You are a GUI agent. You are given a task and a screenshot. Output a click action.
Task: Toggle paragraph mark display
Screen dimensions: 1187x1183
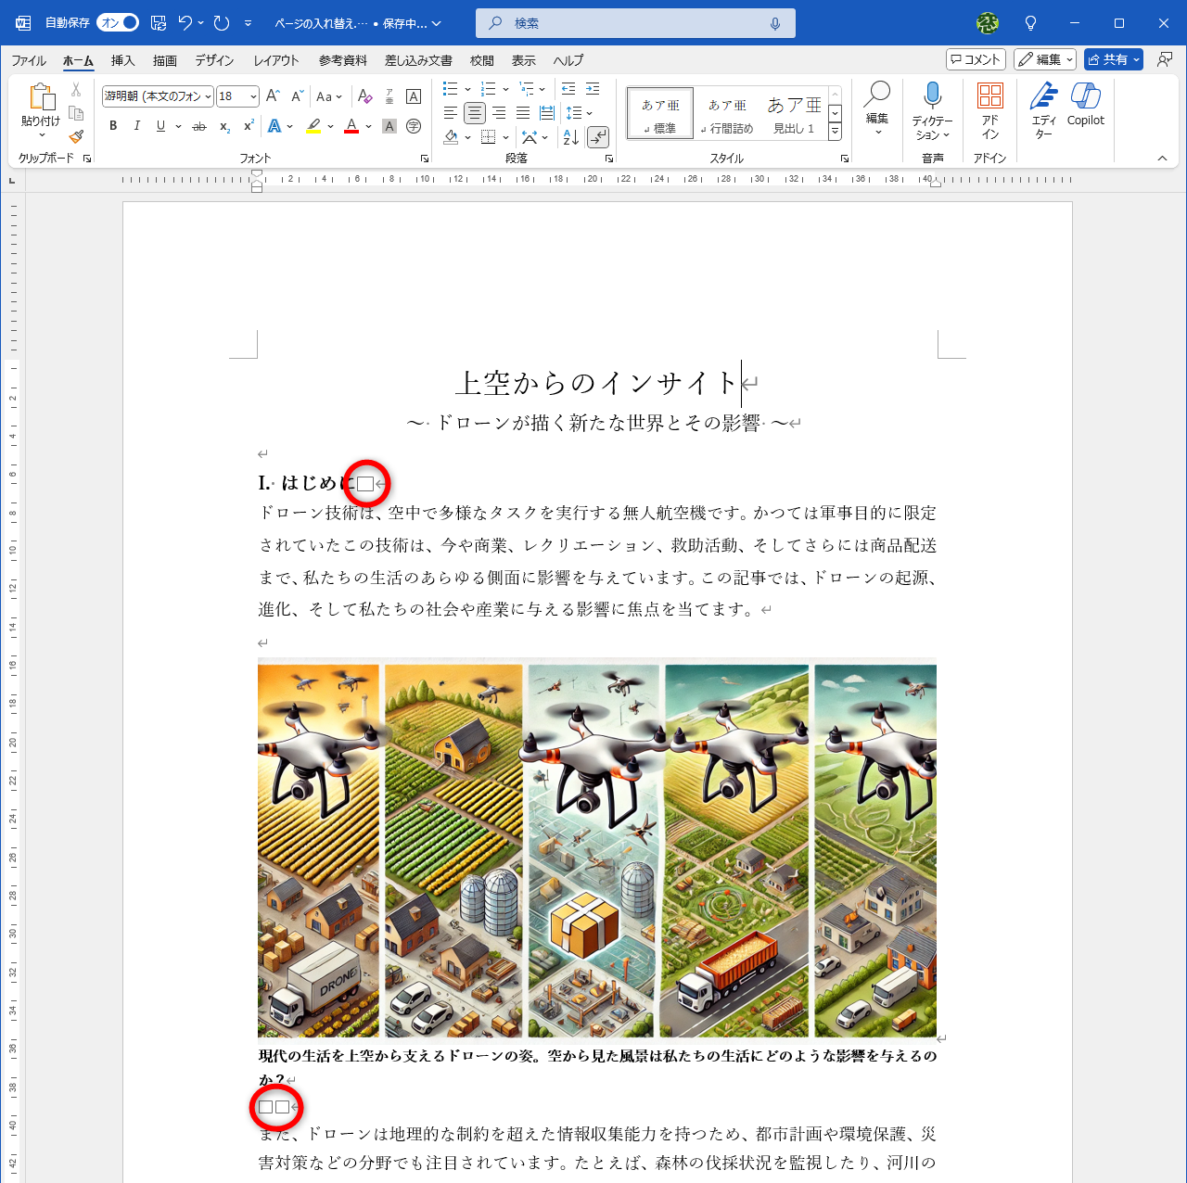[597, 136]
